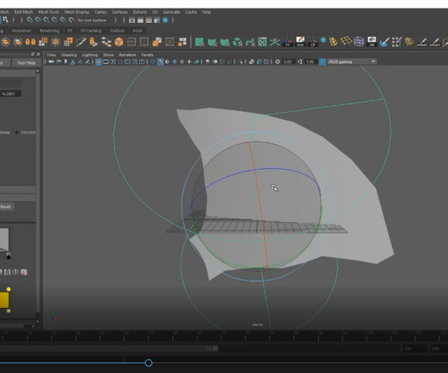Click the FT shelf icon
Viewport: 448px width, 373px height.
coord(287,42)
